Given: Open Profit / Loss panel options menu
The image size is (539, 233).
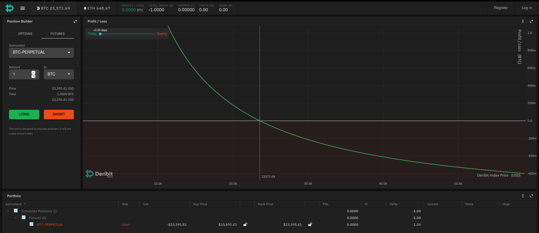Looking at the screenshot, I should [523, 21].
